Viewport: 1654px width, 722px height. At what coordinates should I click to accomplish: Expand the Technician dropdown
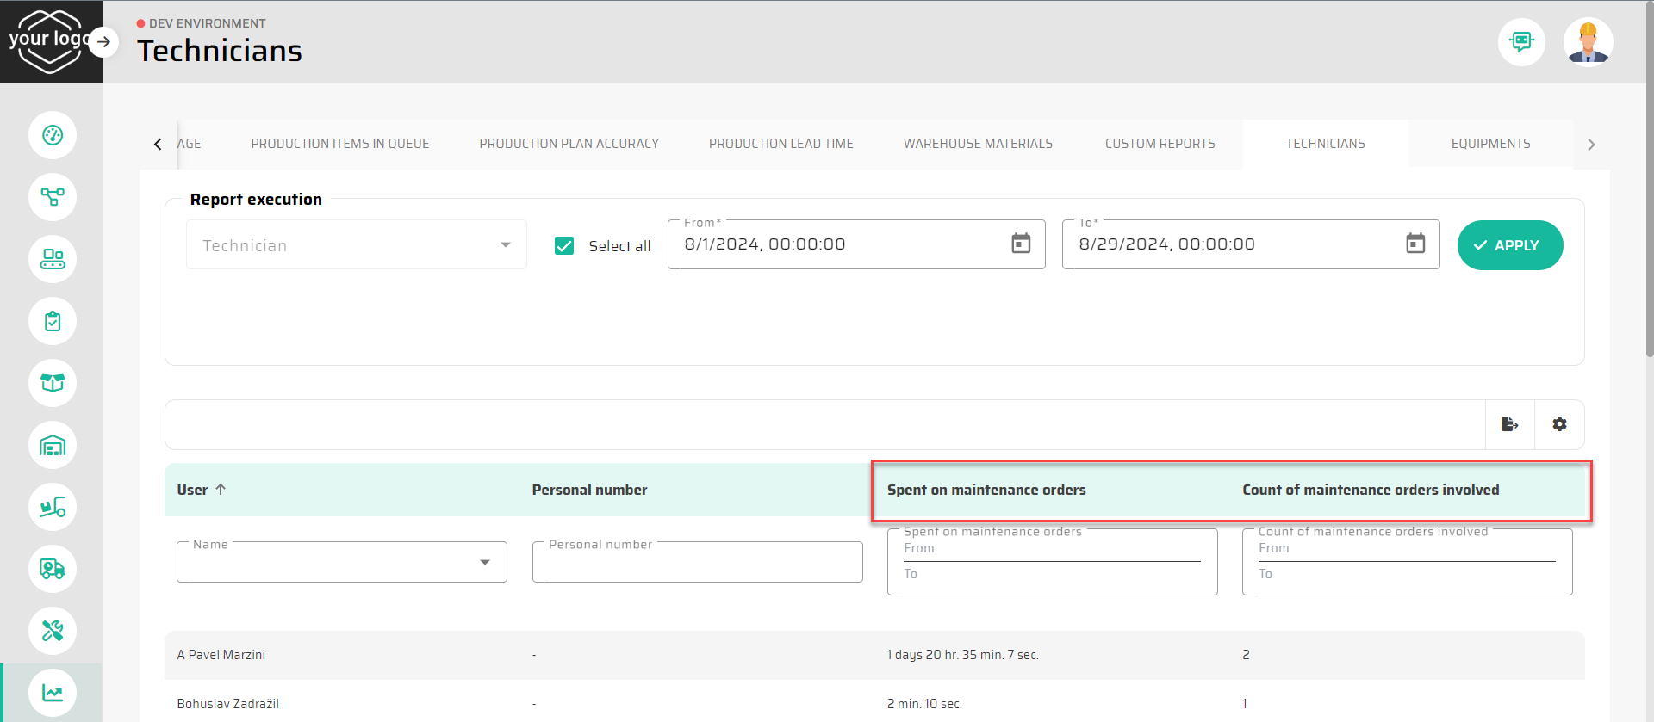(505, 245)
